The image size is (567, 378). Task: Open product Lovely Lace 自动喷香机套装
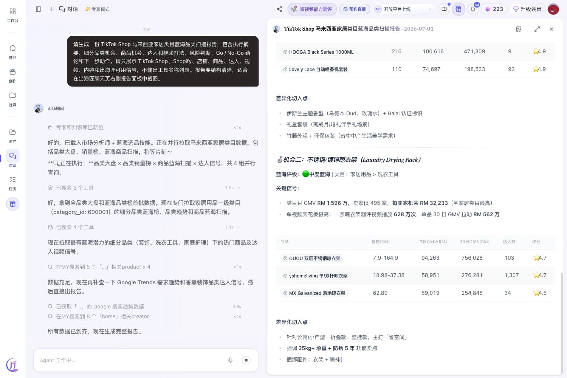315,69
